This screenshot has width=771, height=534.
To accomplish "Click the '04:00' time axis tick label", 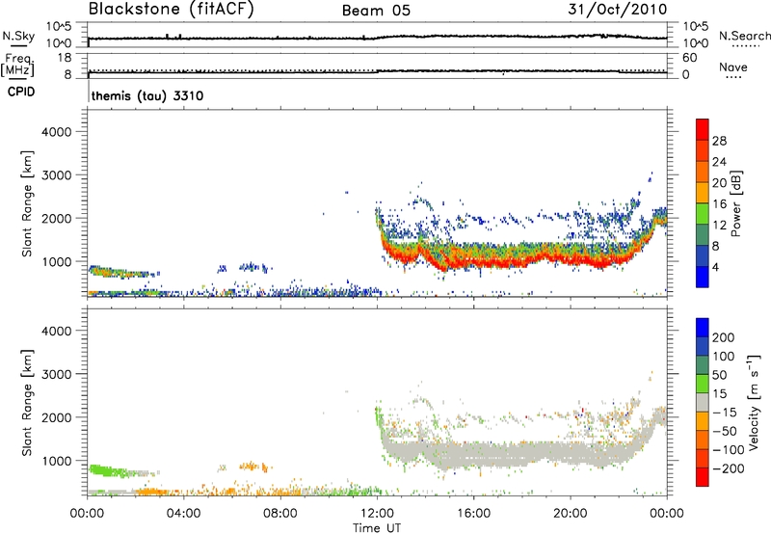I will point(183,514).
